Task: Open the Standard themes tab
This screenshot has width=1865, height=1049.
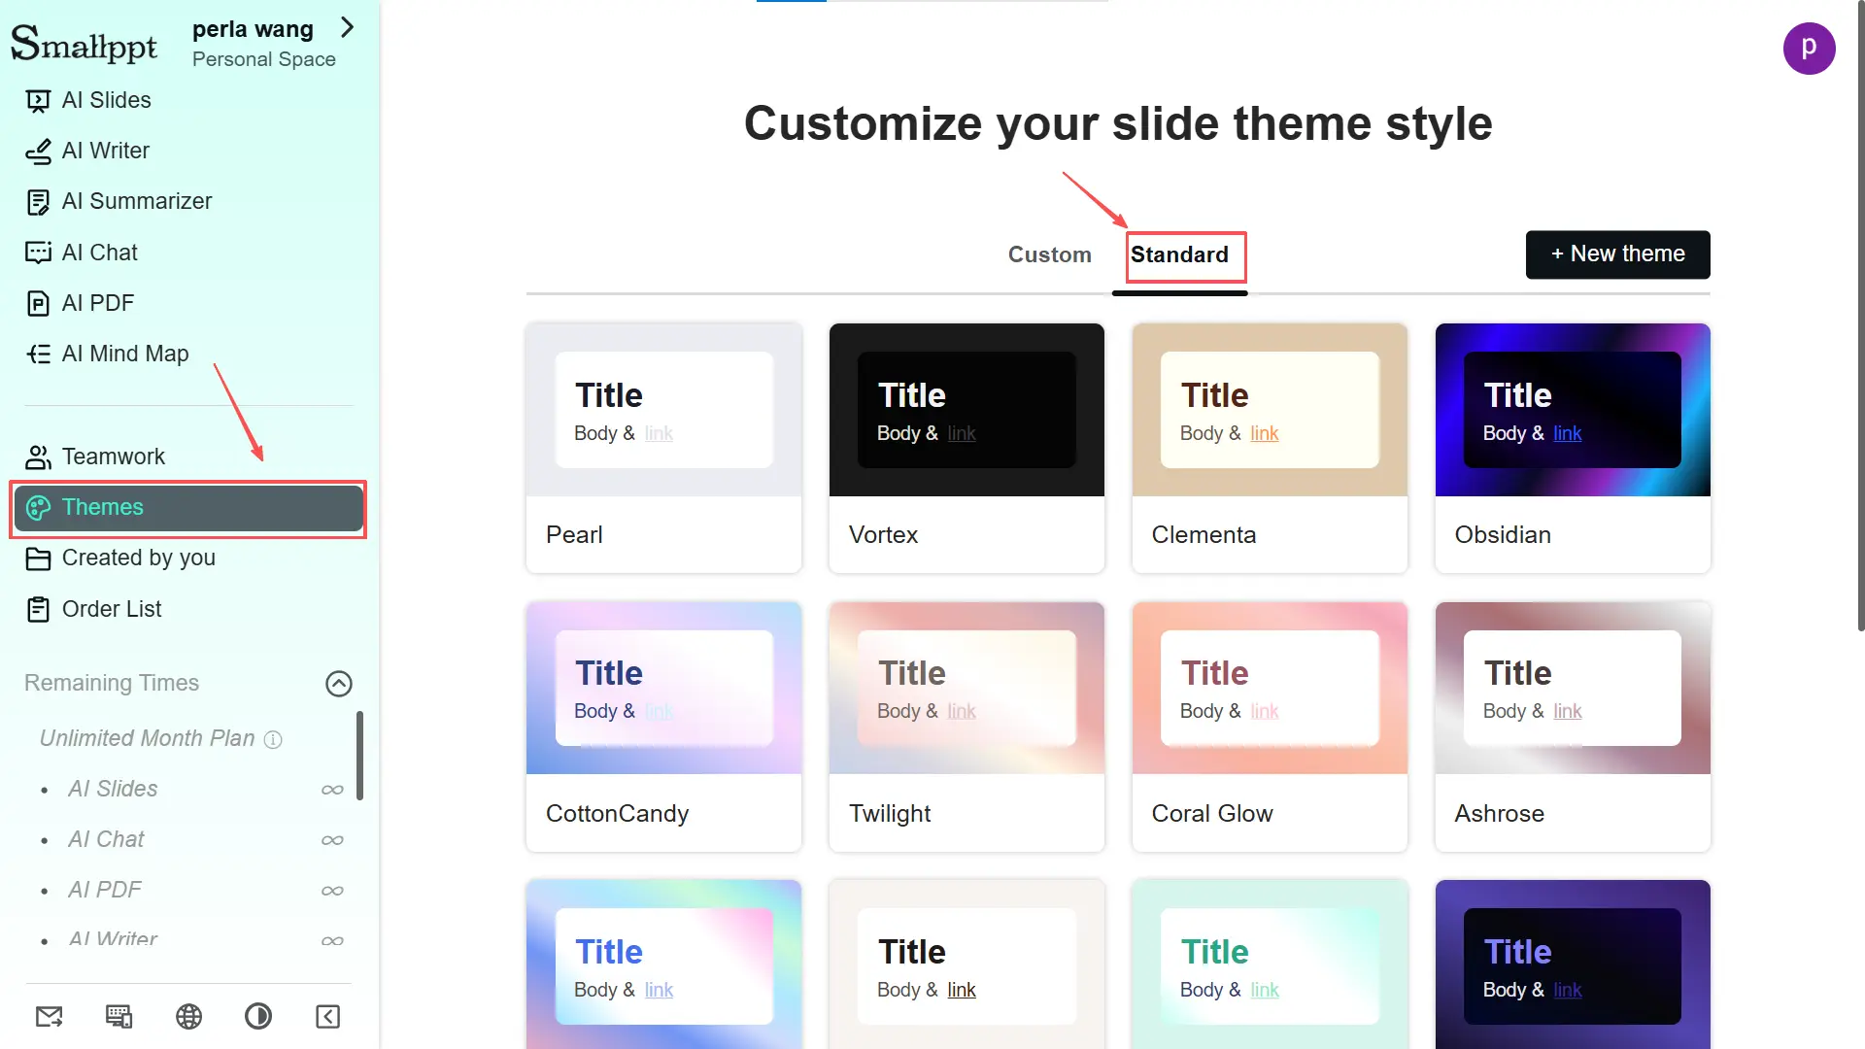Action: [1180, 254]
